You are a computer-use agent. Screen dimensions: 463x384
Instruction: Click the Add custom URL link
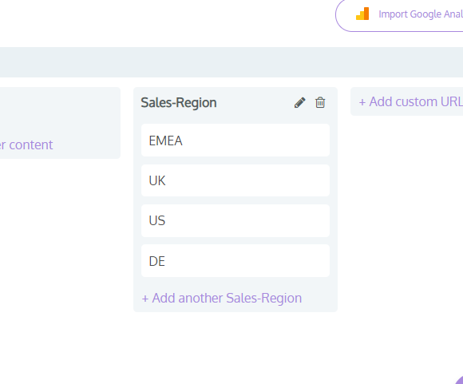click(x=411, y=102)
